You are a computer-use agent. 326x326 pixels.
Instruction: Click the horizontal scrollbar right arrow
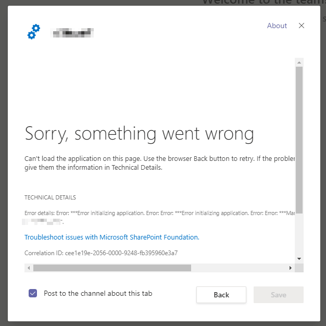click(x=291, y=268)
